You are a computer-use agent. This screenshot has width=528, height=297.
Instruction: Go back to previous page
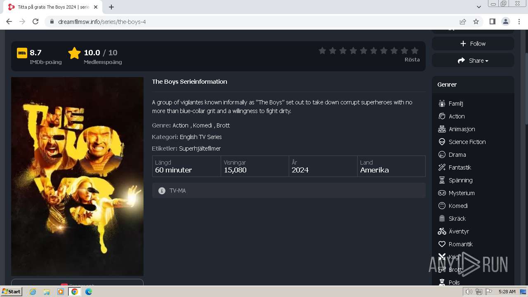tap(9, 21)
